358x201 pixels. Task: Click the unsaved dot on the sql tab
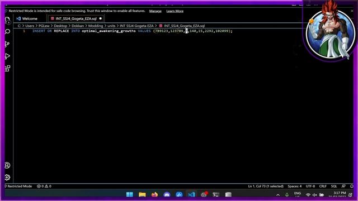[x=101, y=18]
